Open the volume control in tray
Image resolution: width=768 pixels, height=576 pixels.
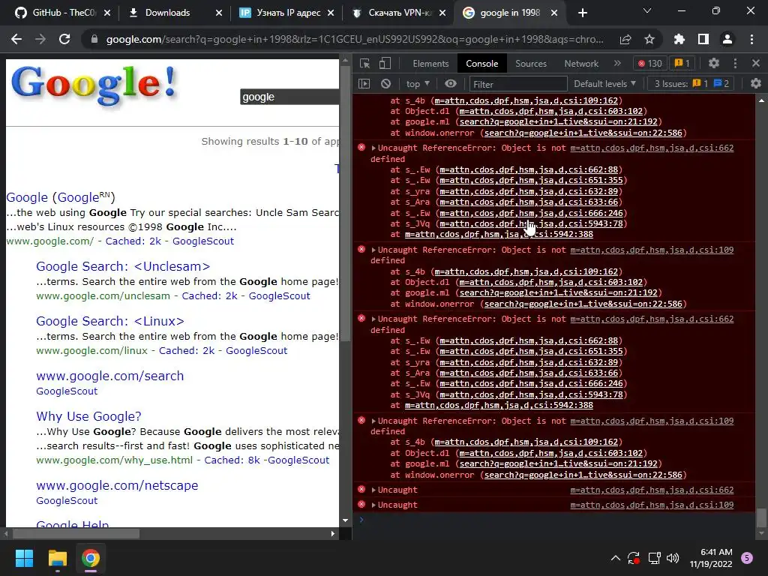(673, 558)
